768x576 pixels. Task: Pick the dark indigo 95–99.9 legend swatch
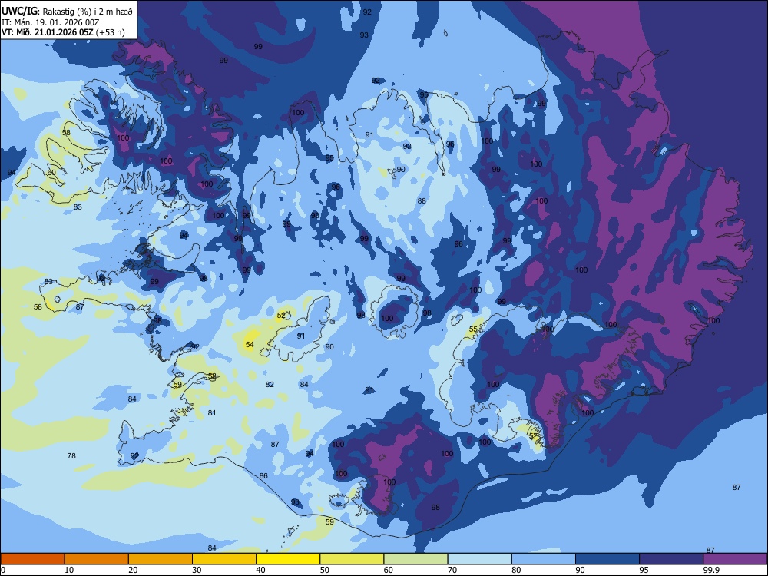tap(671, 559)
